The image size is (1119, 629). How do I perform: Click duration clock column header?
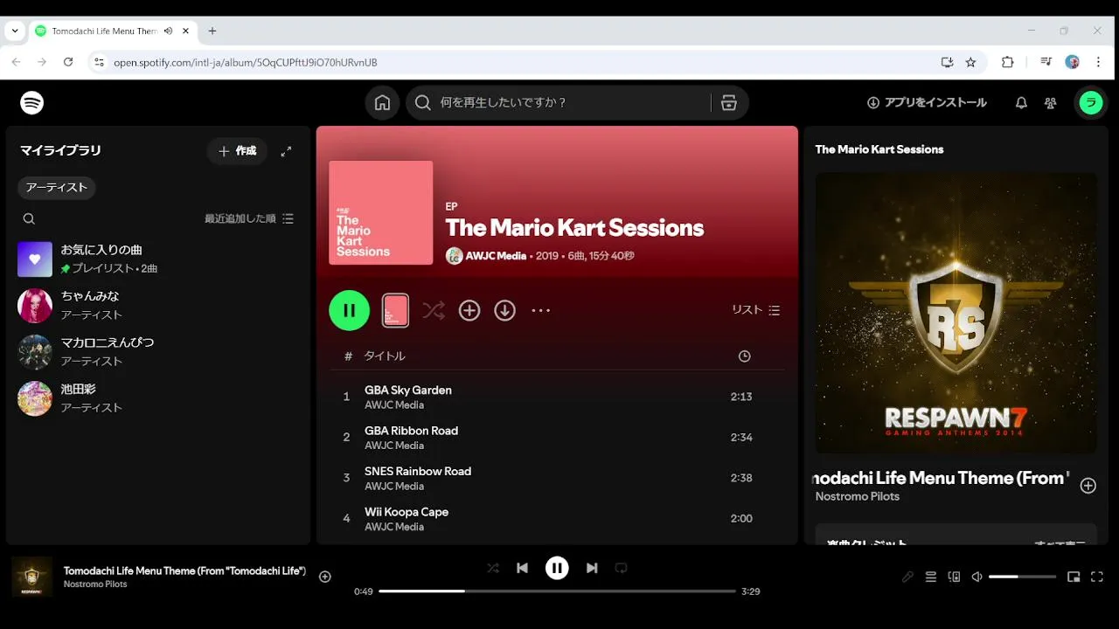745,356
